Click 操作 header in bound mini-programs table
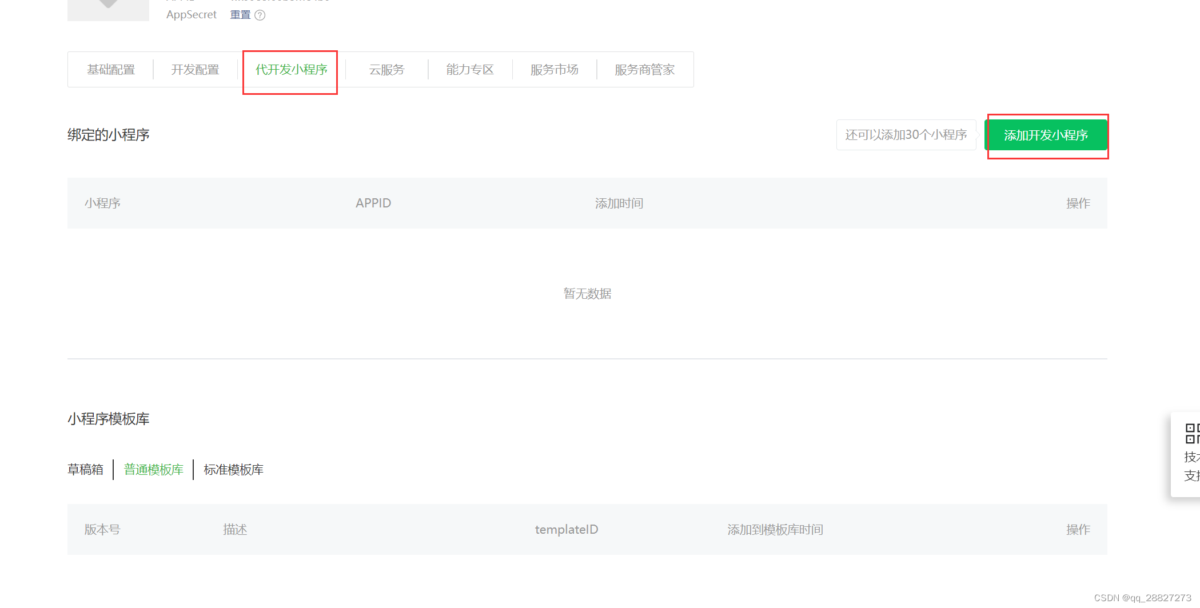Screen dimensions: 1200x608 [x=1078, y=203]
